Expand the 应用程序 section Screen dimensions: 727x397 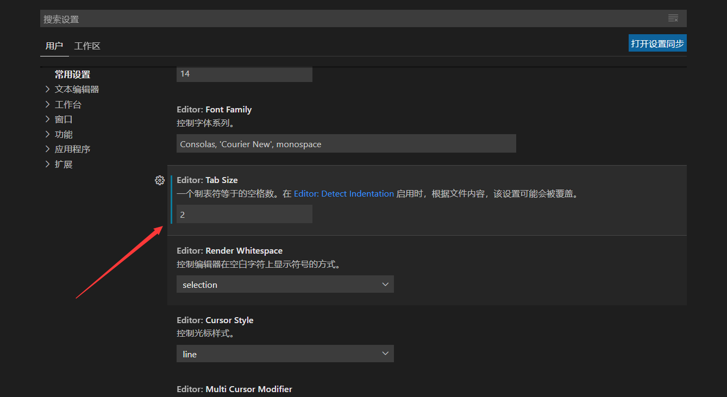click(x=72, y=149)
